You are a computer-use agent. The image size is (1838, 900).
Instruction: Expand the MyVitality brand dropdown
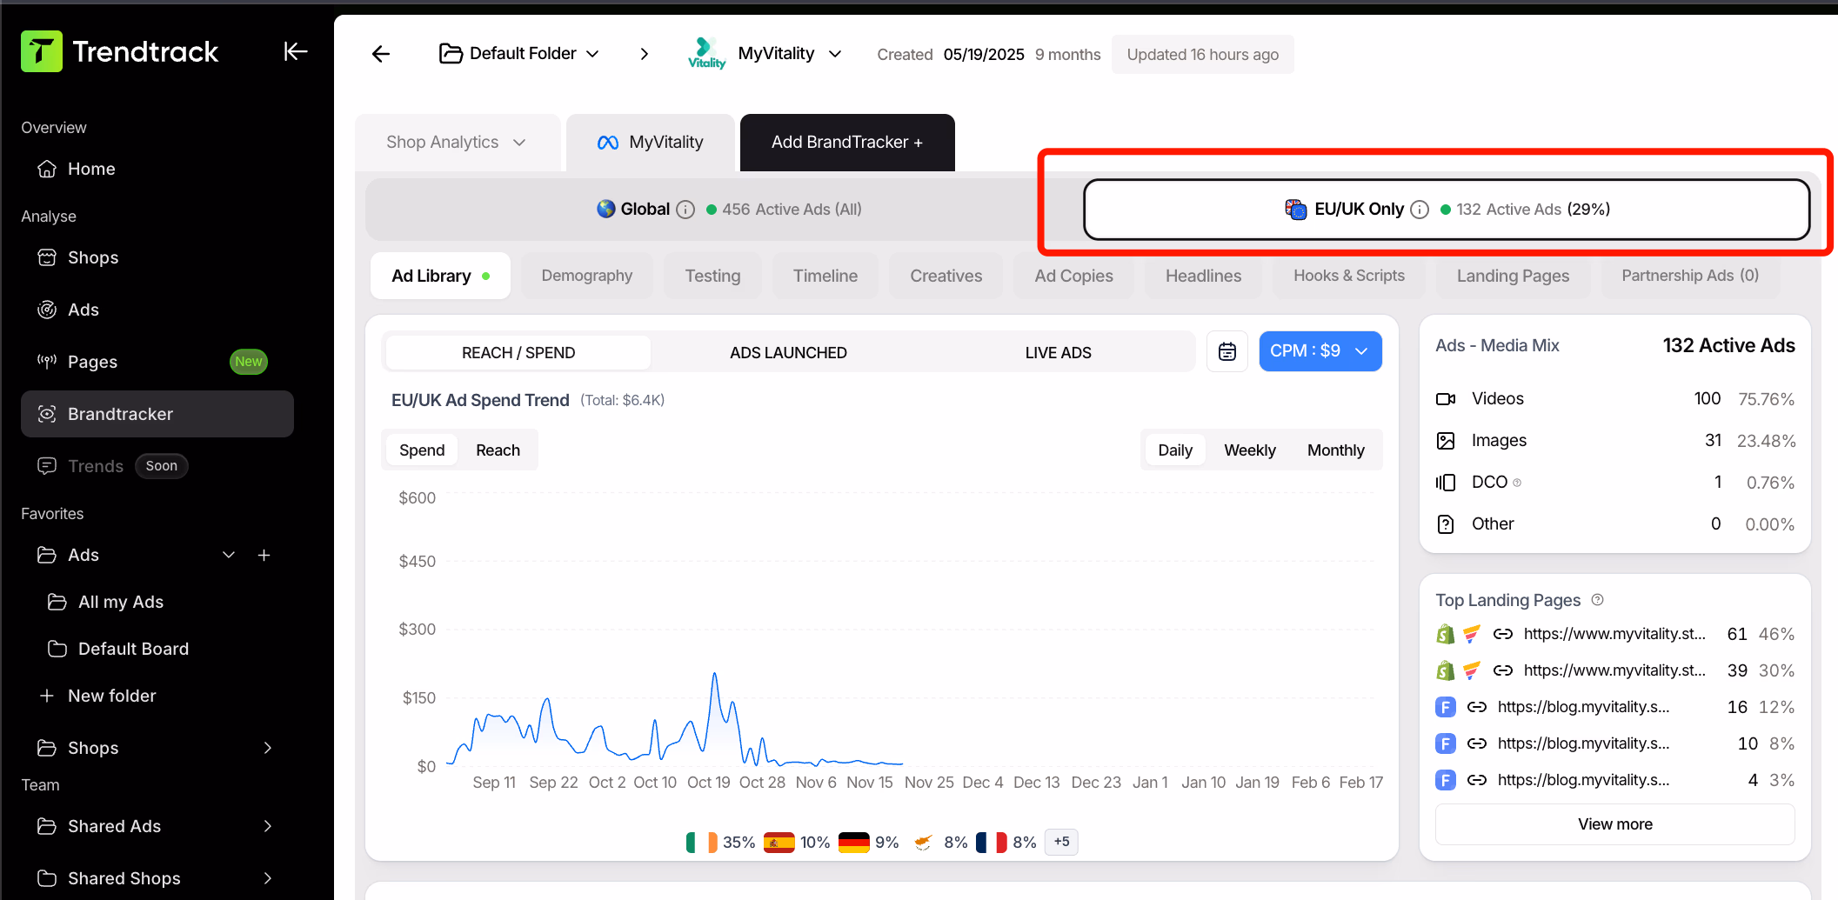[834, 53]
